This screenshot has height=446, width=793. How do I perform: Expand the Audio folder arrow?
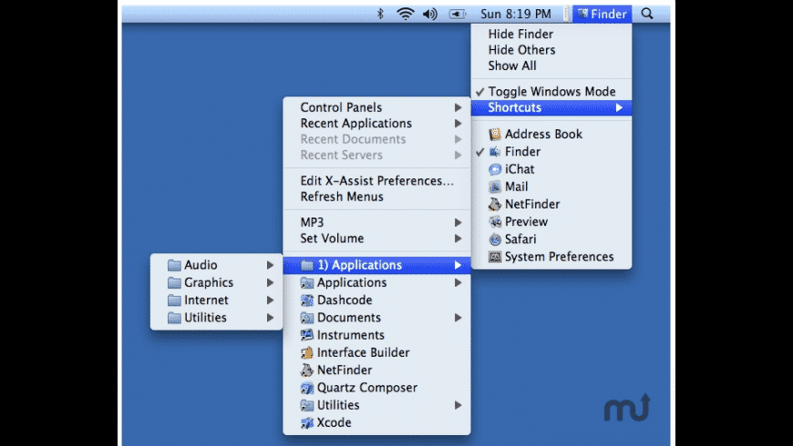click(270, 265)
